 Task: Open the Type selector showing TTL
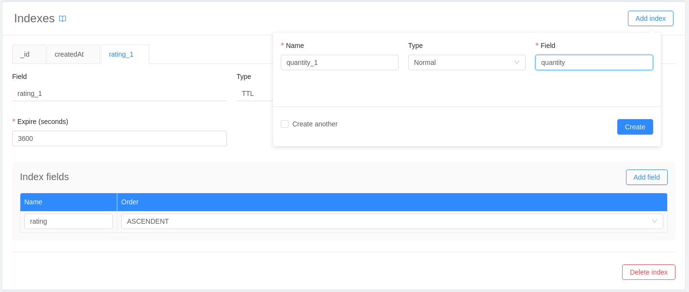click(x=254, y=93)
